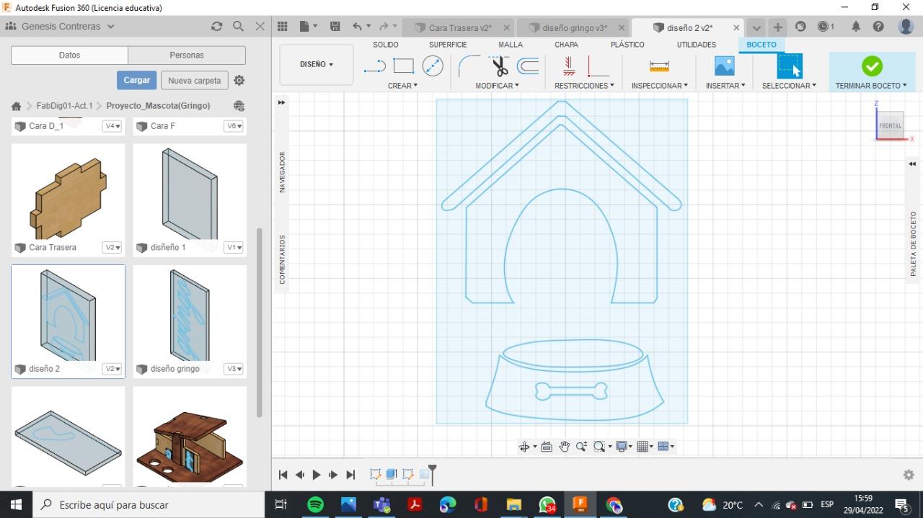Screen dimensions: 923x518
Task: Select the Fillet modify tool
Action: pyautogui.click(x=469, y=66)
